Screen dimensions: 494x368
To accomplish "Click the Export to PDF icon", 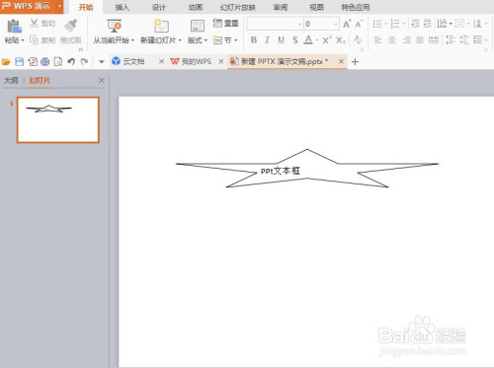I will (x=33, y=61).
